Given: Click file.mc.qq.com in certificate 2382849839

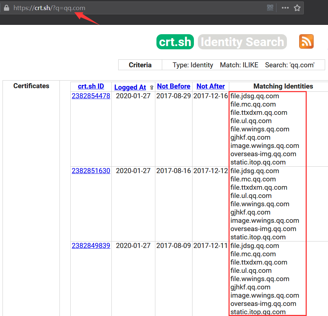Looking at the screenshot, I should 253,254.
